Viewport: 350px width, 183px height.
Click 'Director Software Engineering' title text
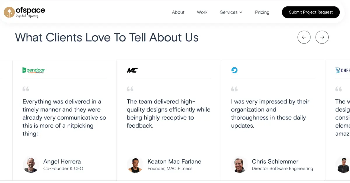282,168
